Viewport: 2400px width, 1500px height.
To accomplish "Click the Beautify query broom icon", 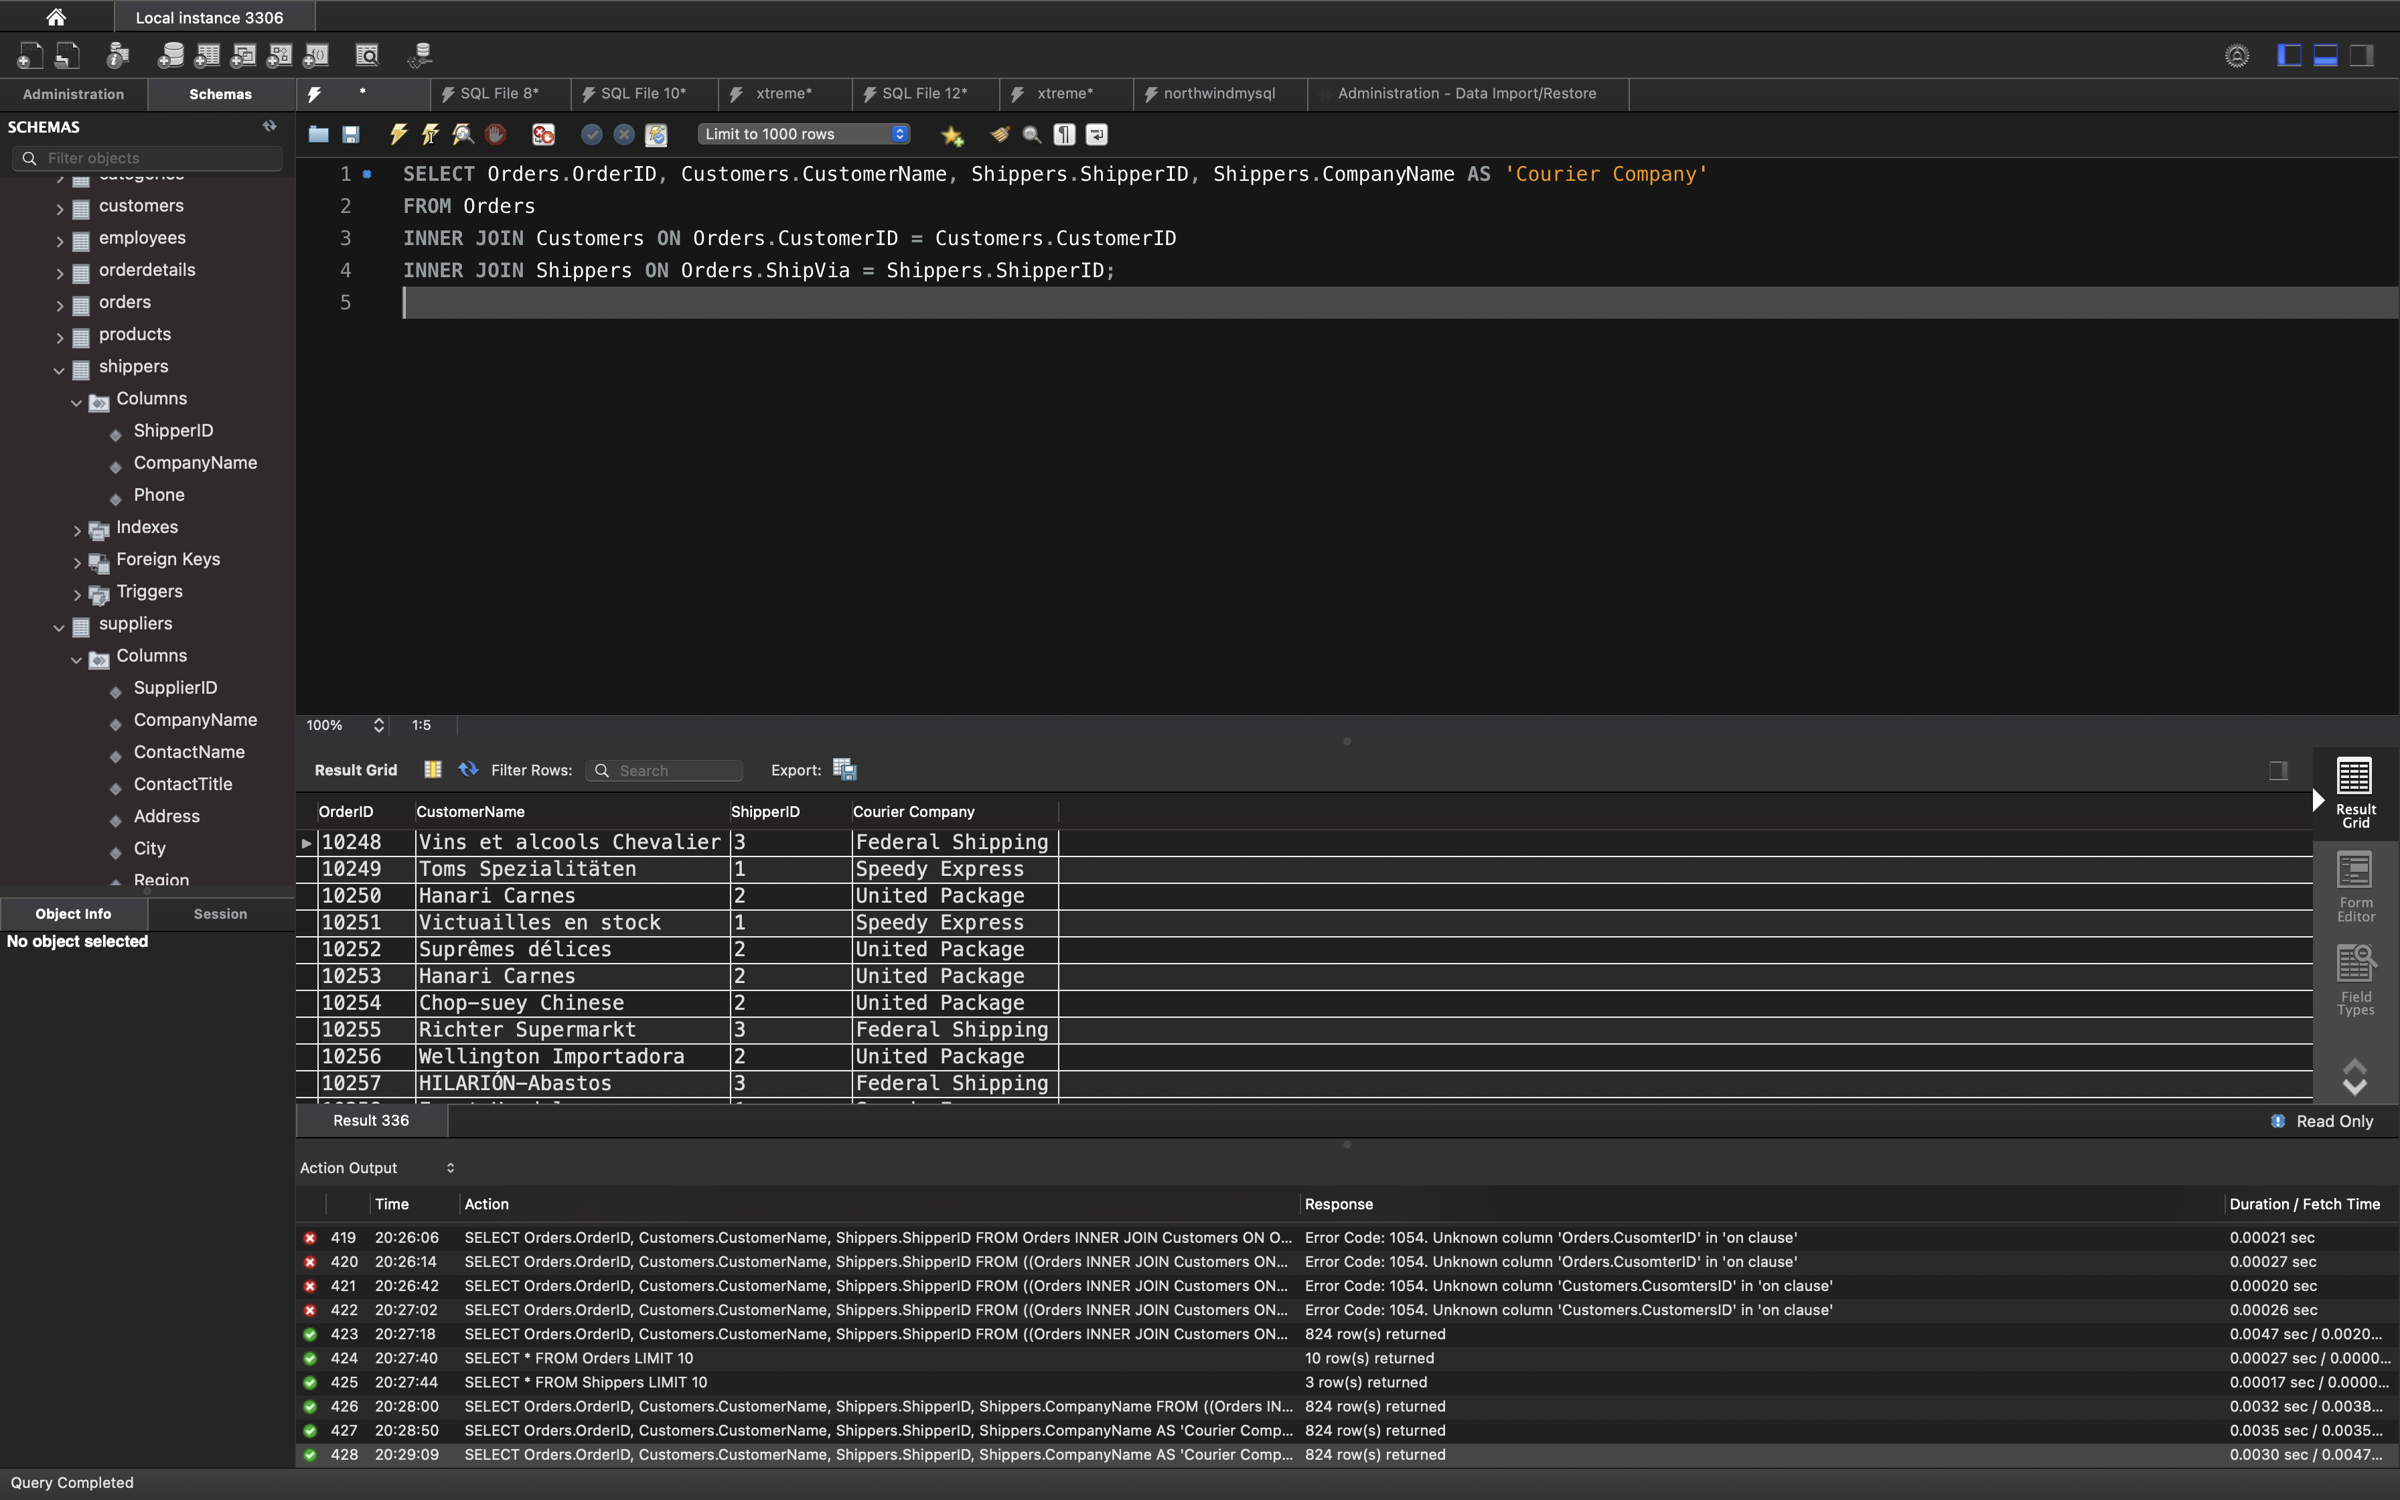I will 1000,134.
